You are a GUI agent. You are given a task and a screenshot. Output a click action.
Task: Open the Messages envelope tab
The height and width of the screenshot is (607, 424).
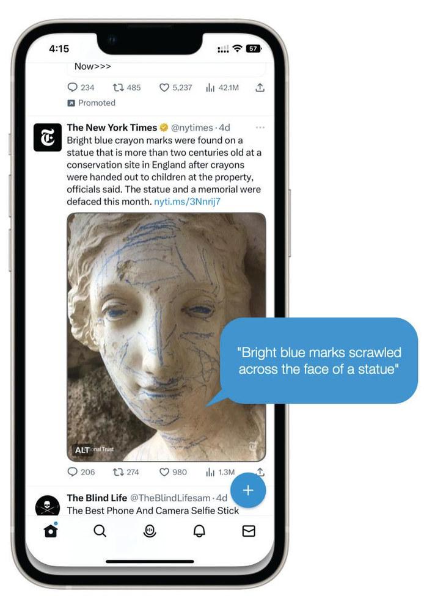249,531
